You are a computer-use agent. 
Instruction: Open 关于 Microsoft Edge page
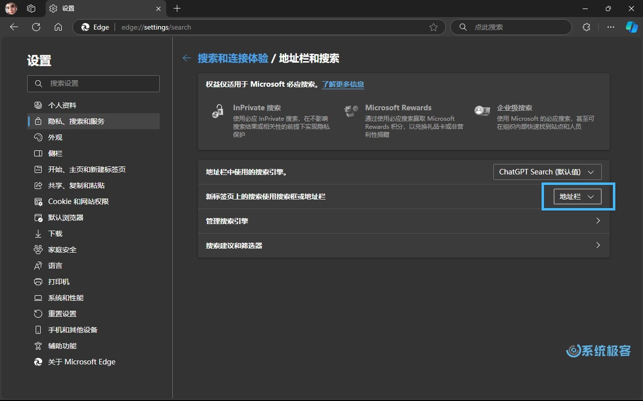93,362
